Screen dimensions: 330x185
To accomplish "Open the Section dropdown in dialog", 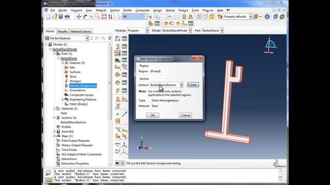I will coord(181,85).
